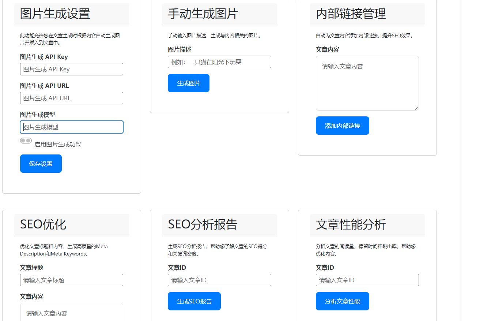The height and width of the screenshot is (321, 480).
Task: Click the 图片生成 API URL input field
Action: coord(71,98)
